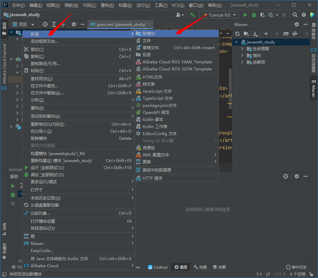Click the 4 个空格 indent setting
Viewport: 318px width, 278px height.
(x=297, y=274)
